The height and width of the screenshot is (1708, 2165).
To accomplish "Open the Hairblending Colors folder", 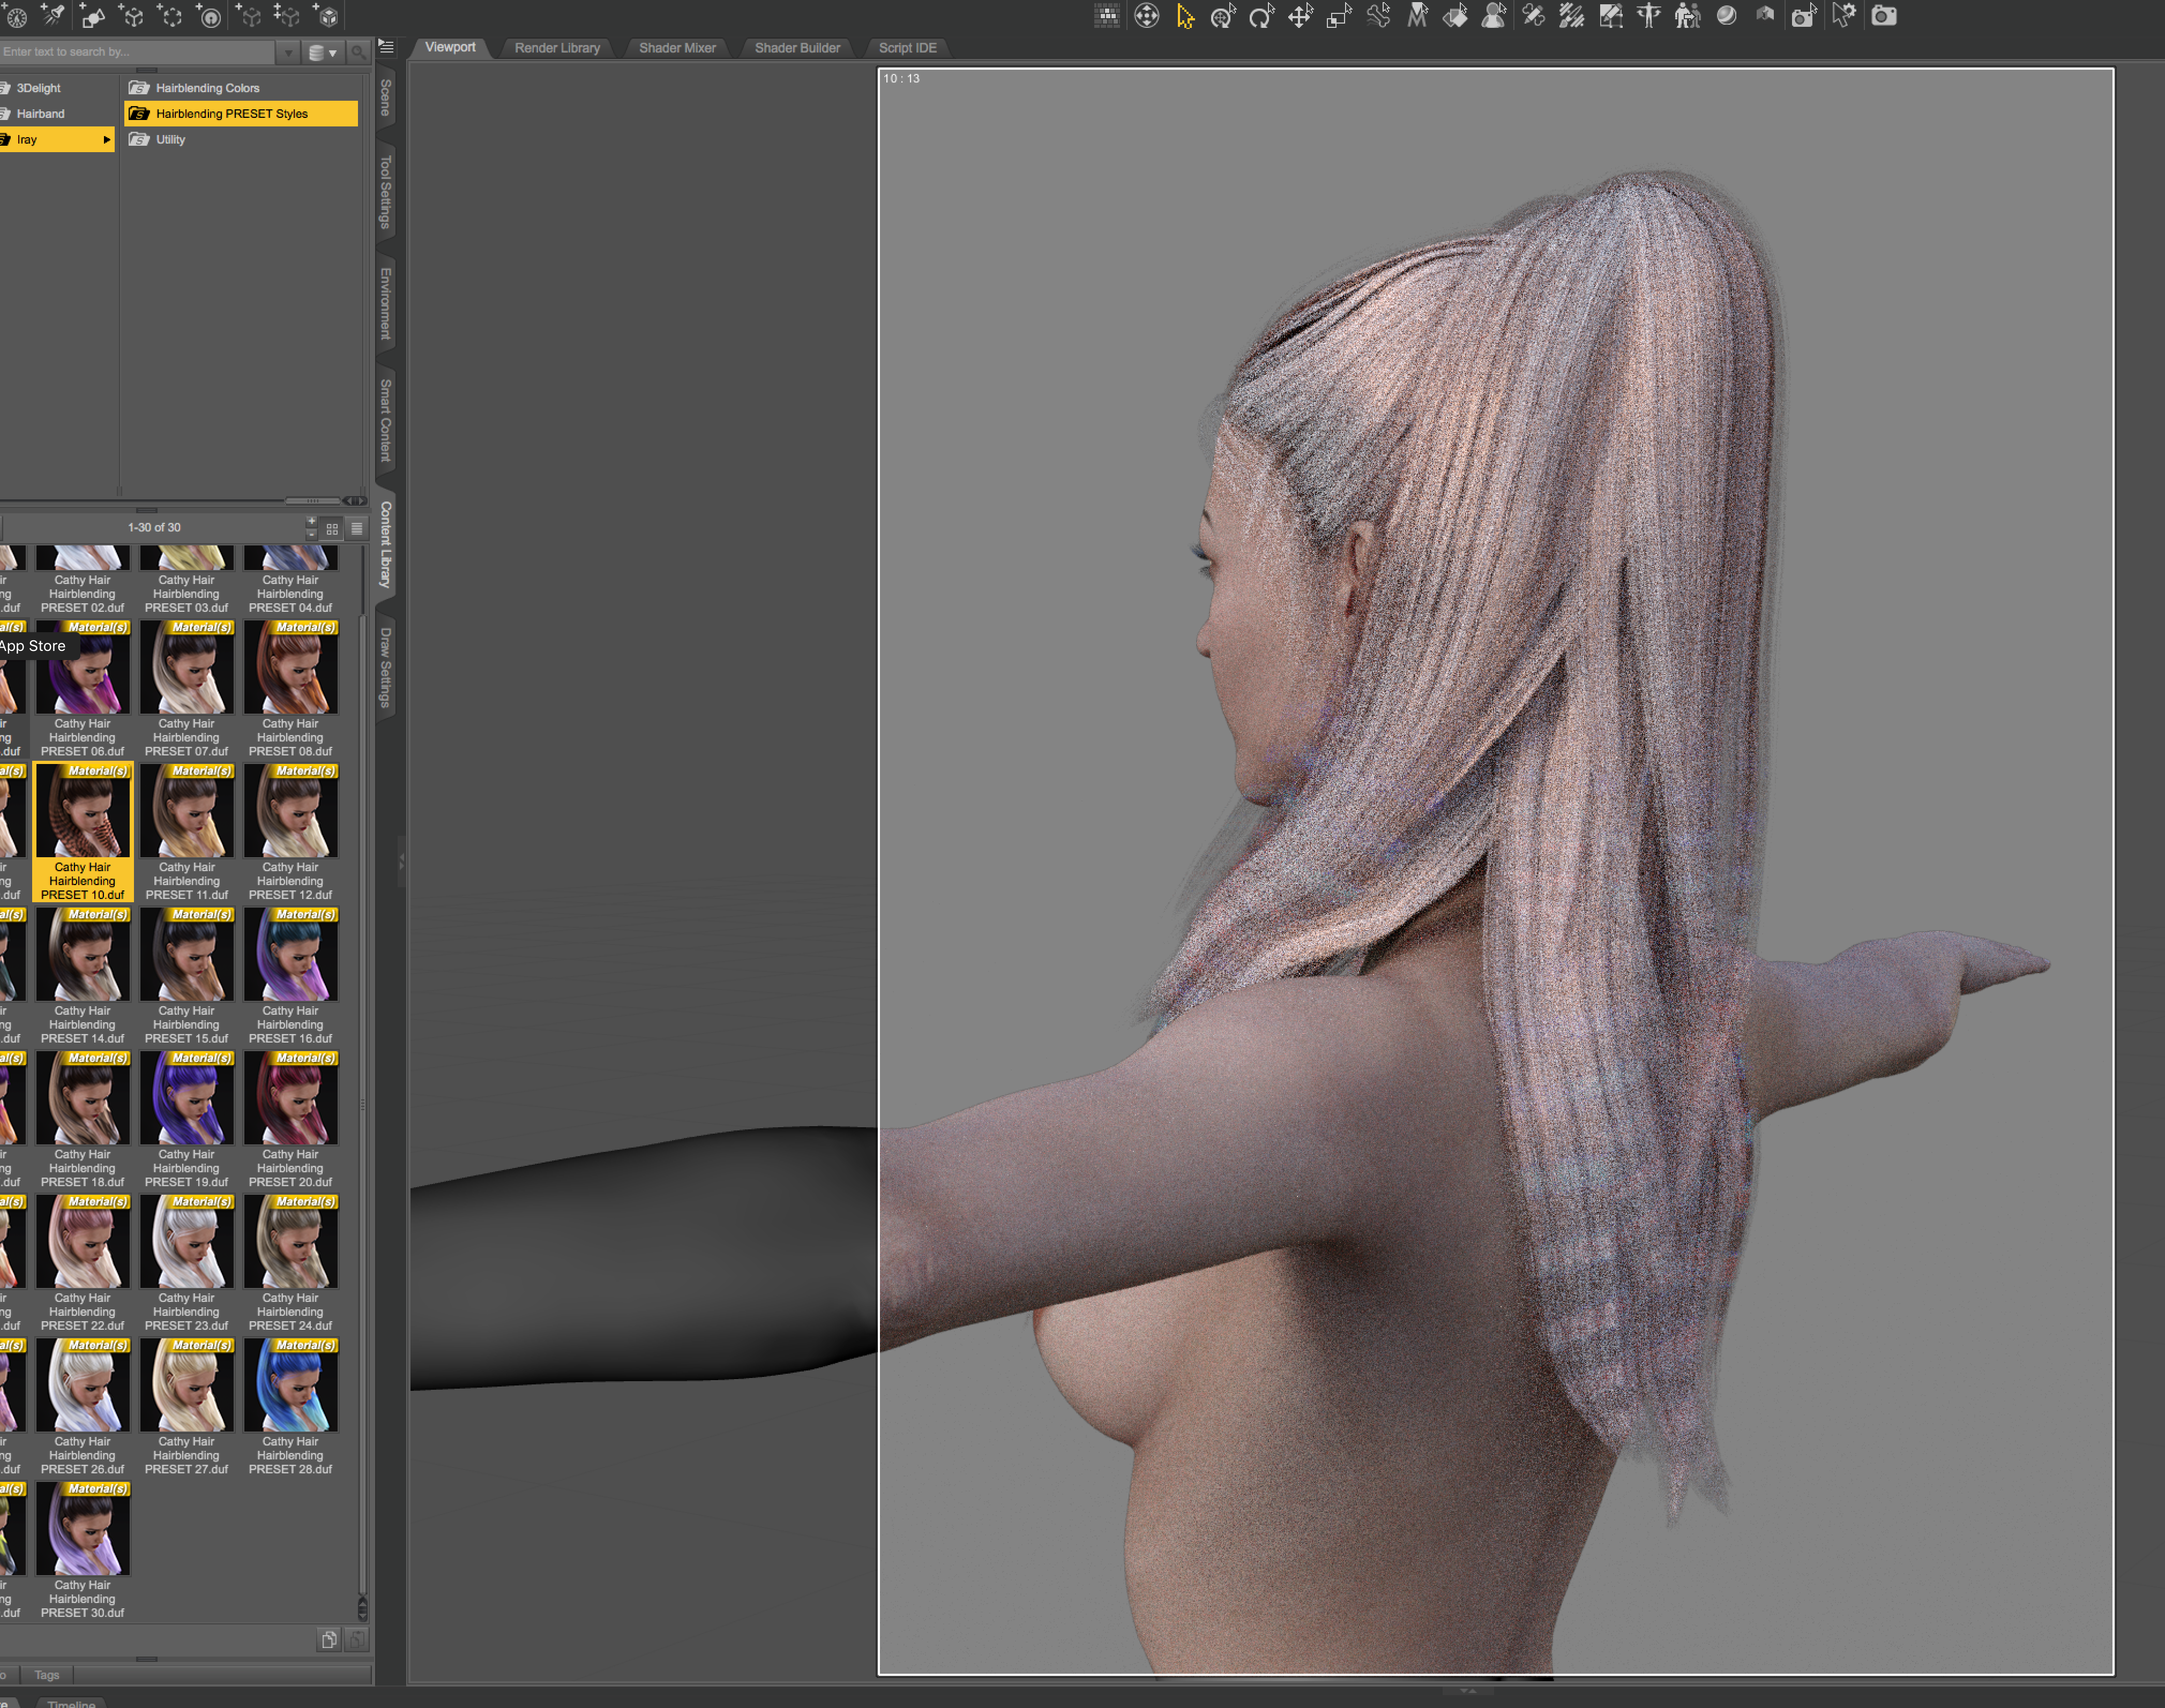I will click(x=207, y=88).
